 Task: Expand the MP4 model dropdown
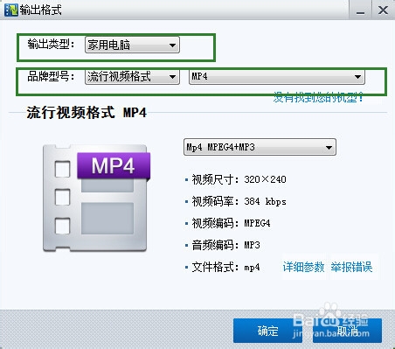(x=277, y=77)
